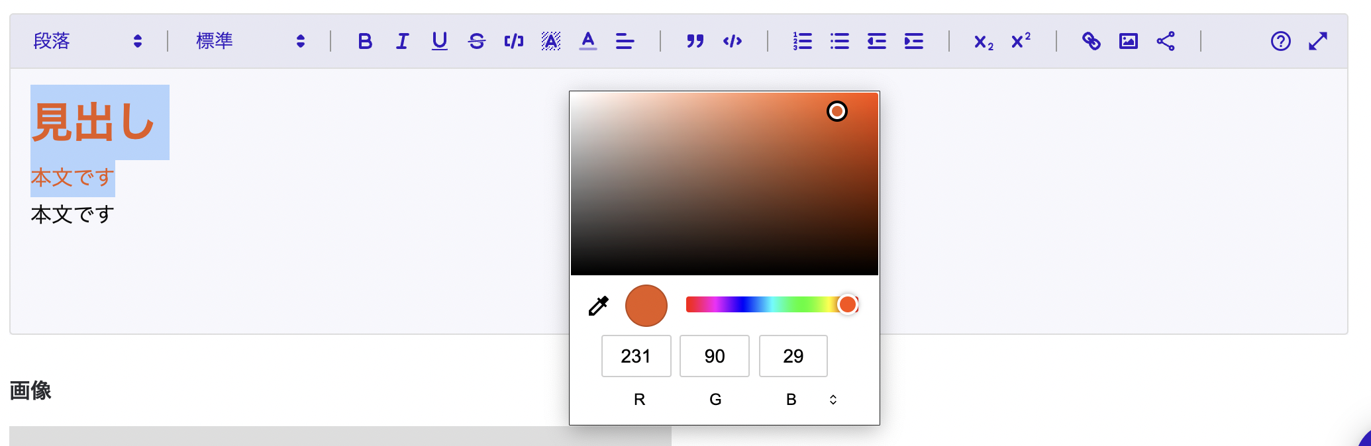1371x446 pixels.
Task: Open the 段落 block format dropdown
Action: click(x=87, y=41)
